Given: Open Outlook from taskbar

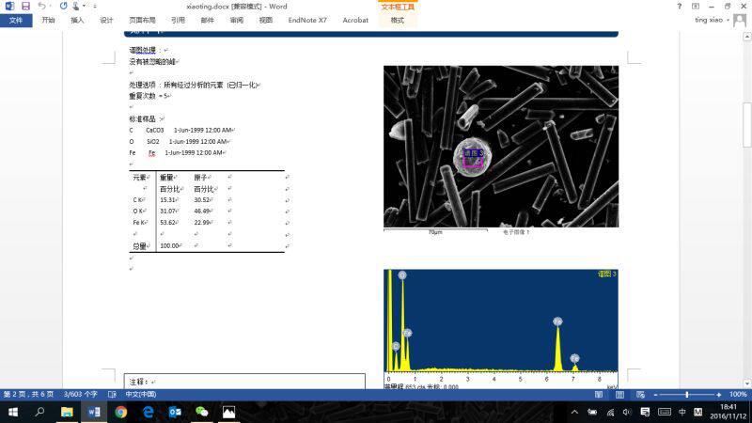Looking at the screenshot, I should pyautogui.click(x=175, y=412).
